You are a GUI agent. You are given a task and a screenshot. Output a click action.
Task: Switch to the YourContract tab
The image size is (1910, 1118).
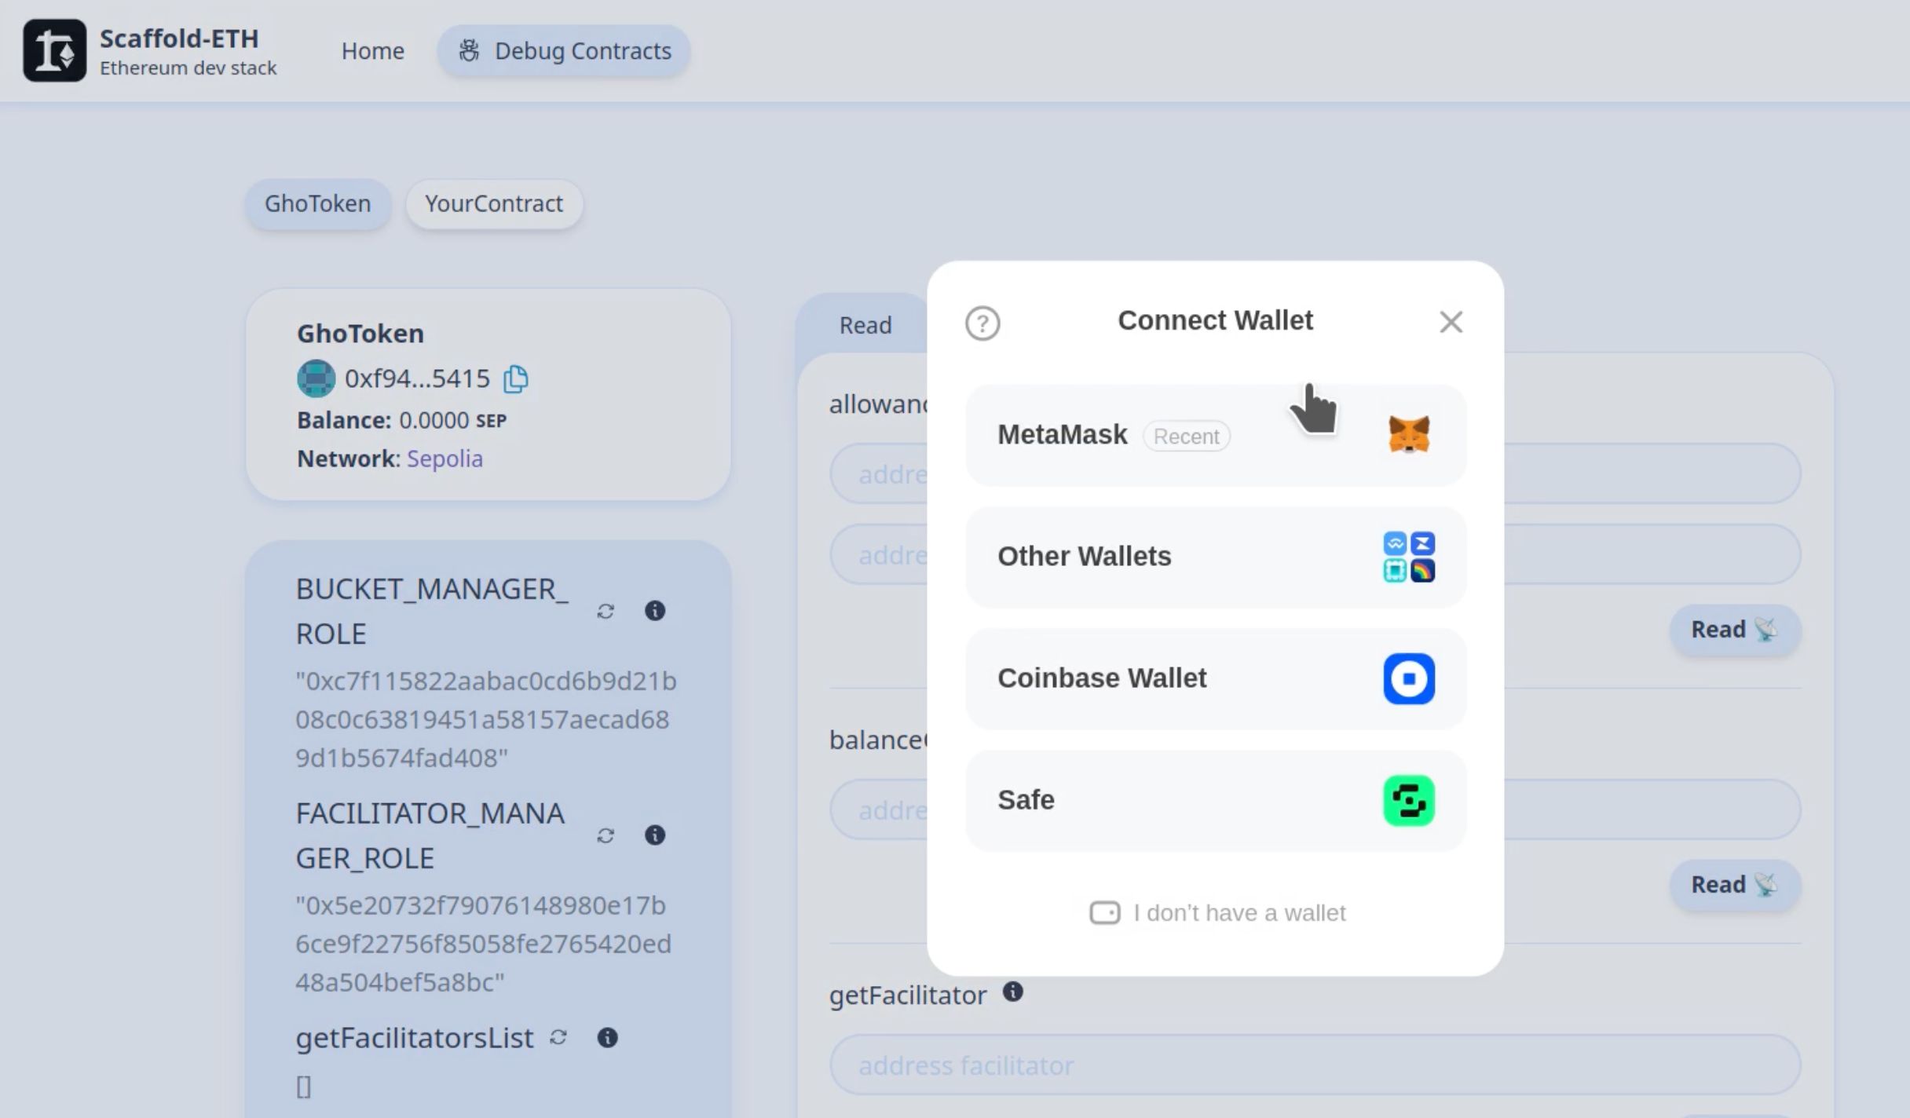pyautogui.click(x=494, y=204)
